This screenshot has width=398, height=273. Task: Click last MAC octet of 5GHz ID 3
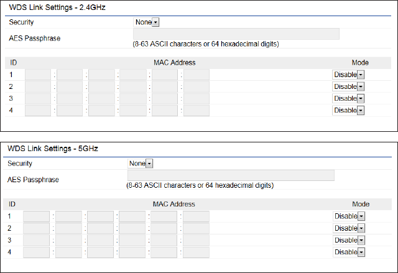pos(196,240)
